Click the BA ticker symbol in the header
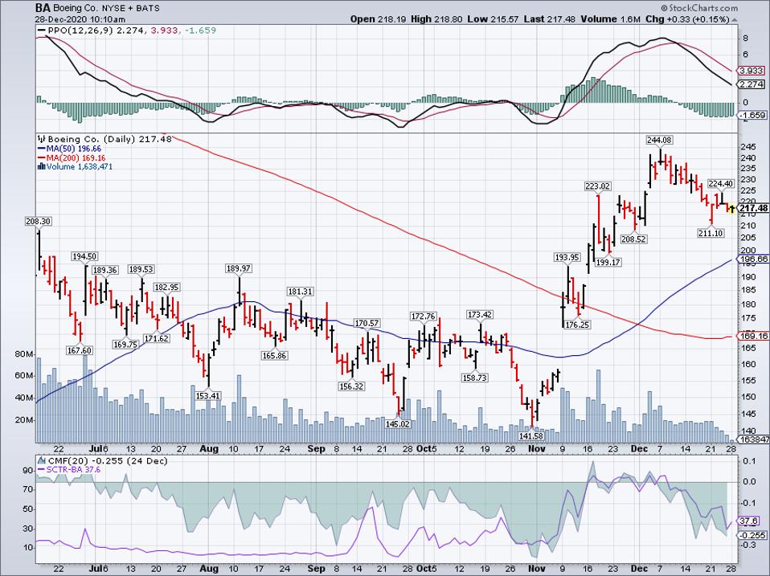This screenshot has width=770, height=576. (x=41, y=8)
